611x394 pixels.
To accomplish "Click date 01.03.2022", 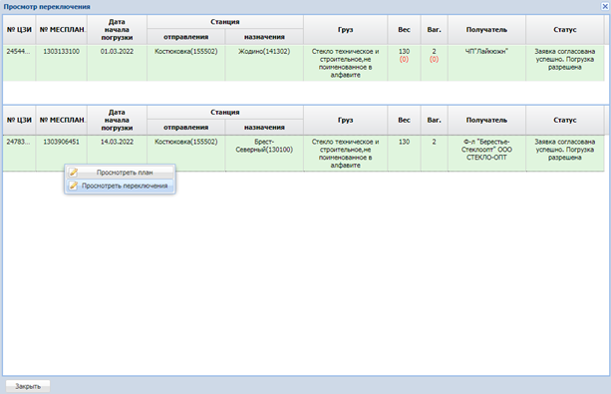I will [x=117, y=52].
